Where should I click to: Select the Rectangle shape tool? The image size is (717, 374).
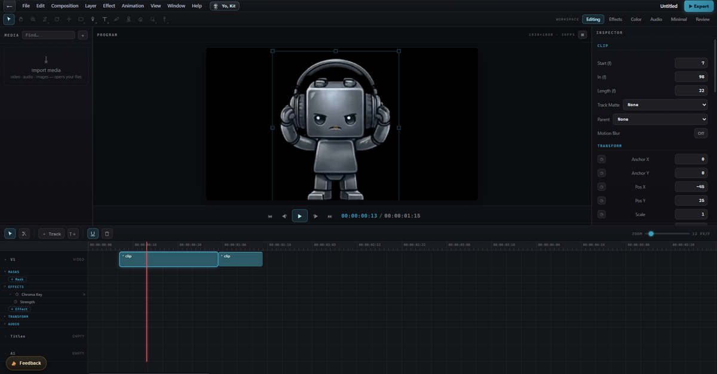coord(81,19)
